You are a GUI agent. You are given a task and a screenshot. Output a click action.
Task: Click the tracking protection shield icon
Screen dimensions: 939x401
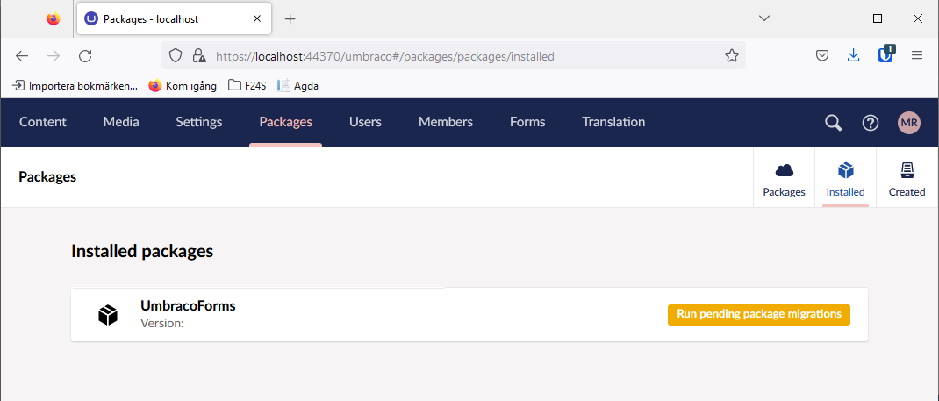(175, 55)
